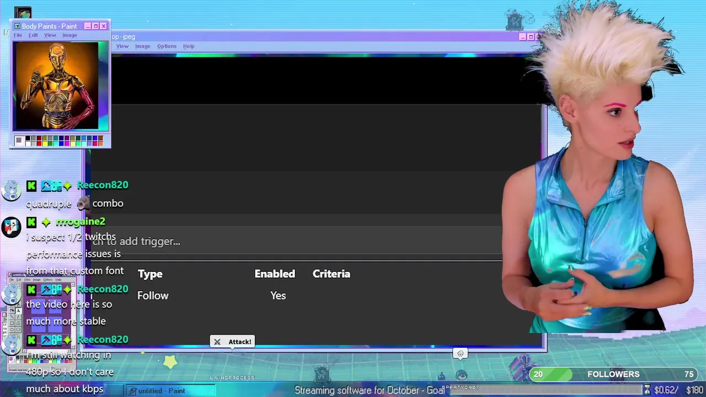The image size is (706, 397).
Task: Click the desktop icon above Body Paints window
Action: coord(23,13)
